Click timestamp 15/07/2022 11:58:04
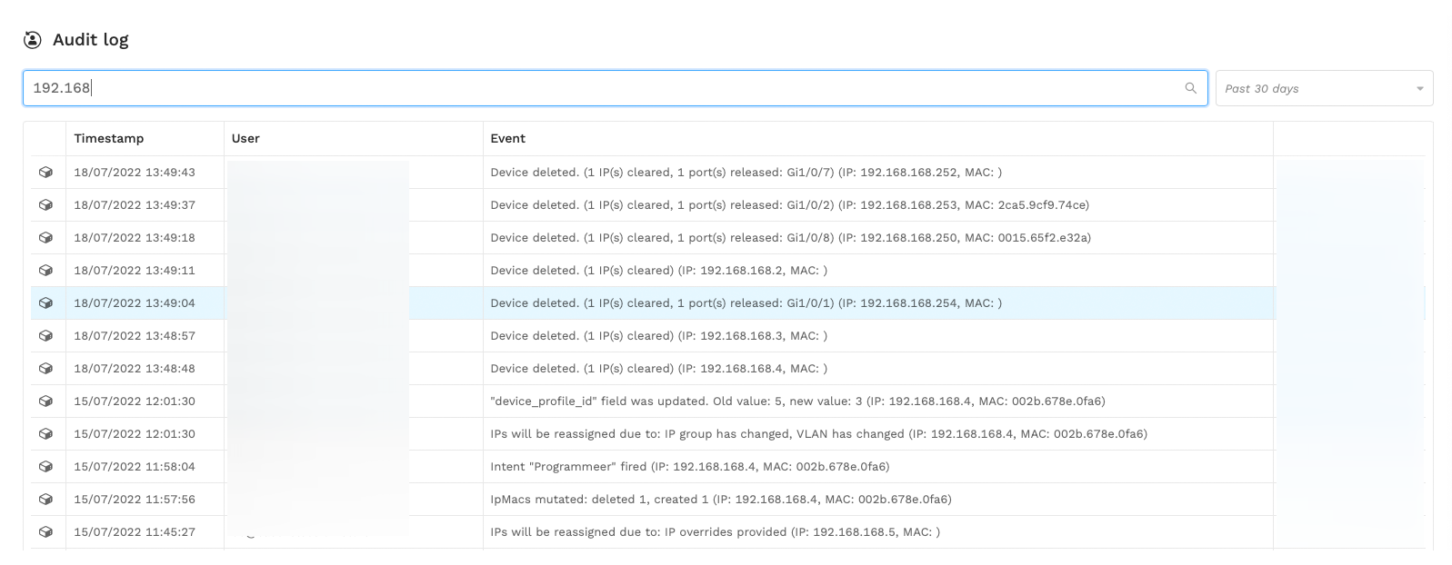The width and height of the screenshot is (1452, 565). [135, 467]
